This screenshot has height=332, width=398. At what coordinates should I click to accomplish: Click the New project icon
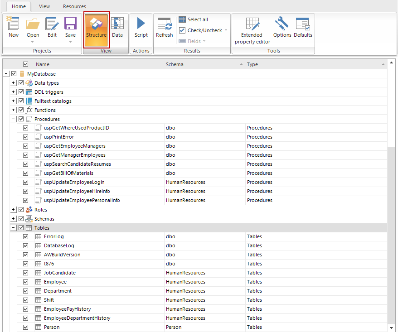point(14,27)
